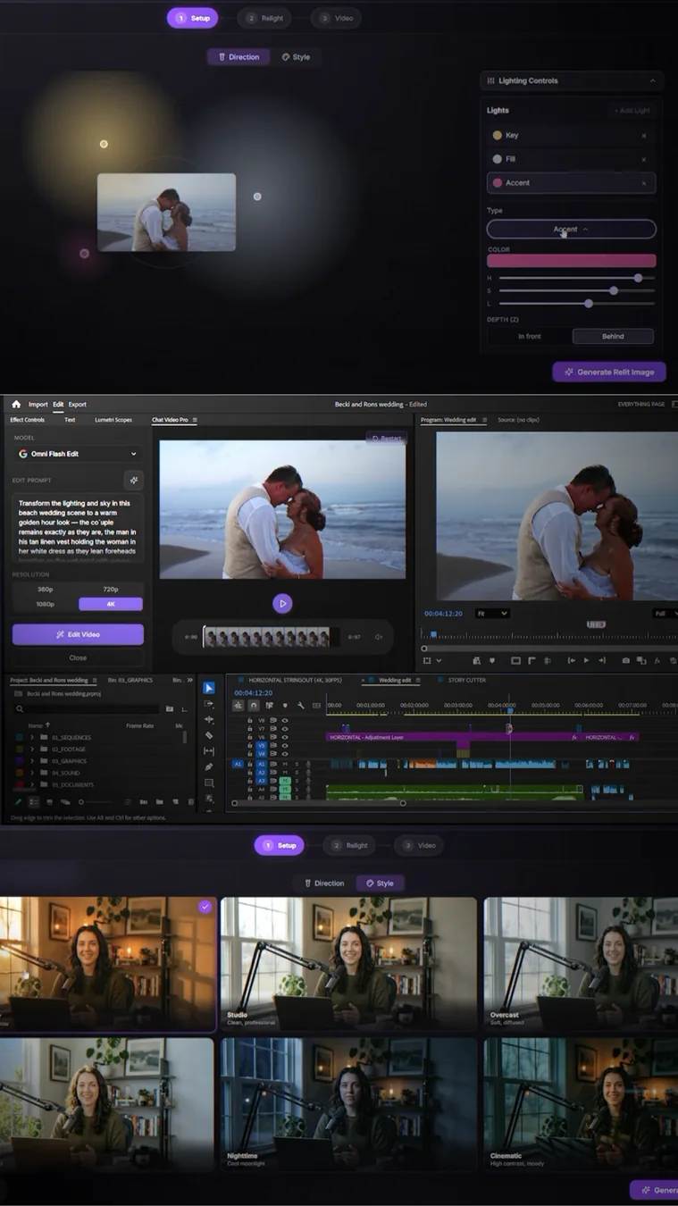
Task: Open the Export workspace tab
Action: click(78, 405)
